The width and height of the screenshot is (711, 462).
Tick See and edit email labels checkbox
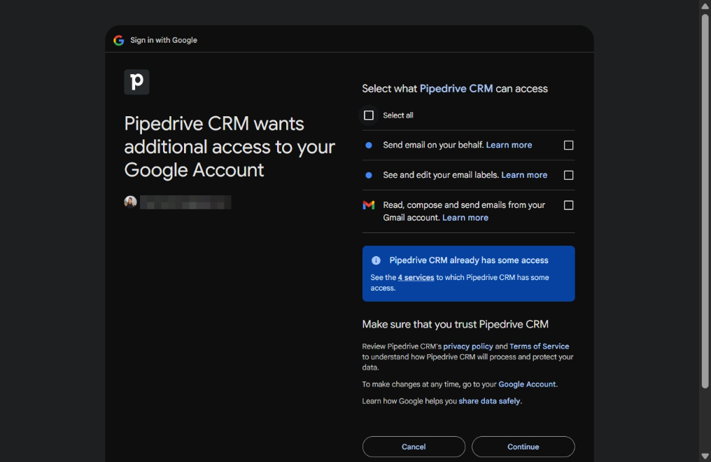pyautogui.click(x=568, y=175)
